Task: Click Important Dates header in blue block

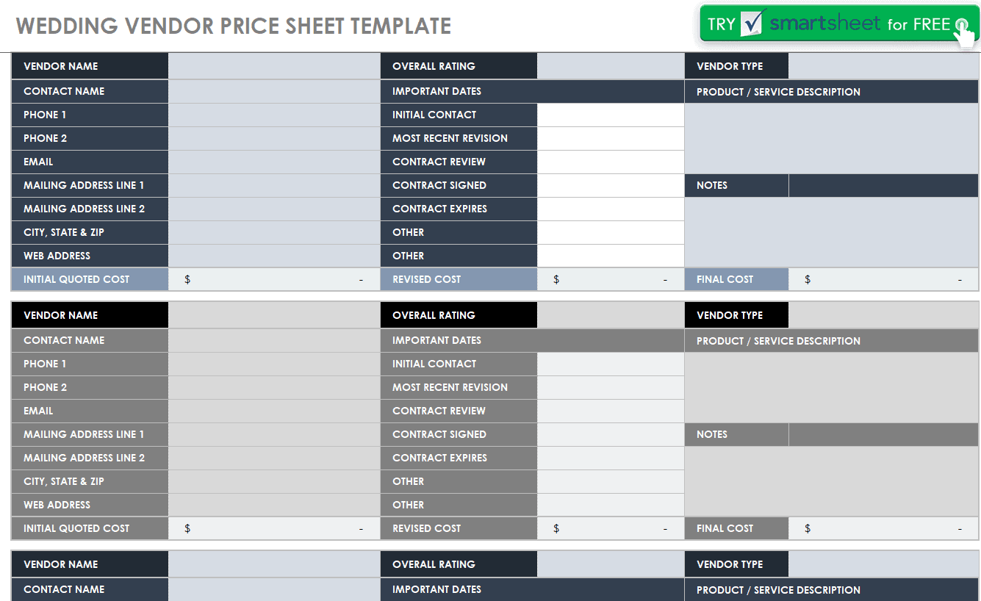Action: click(532, 91)
